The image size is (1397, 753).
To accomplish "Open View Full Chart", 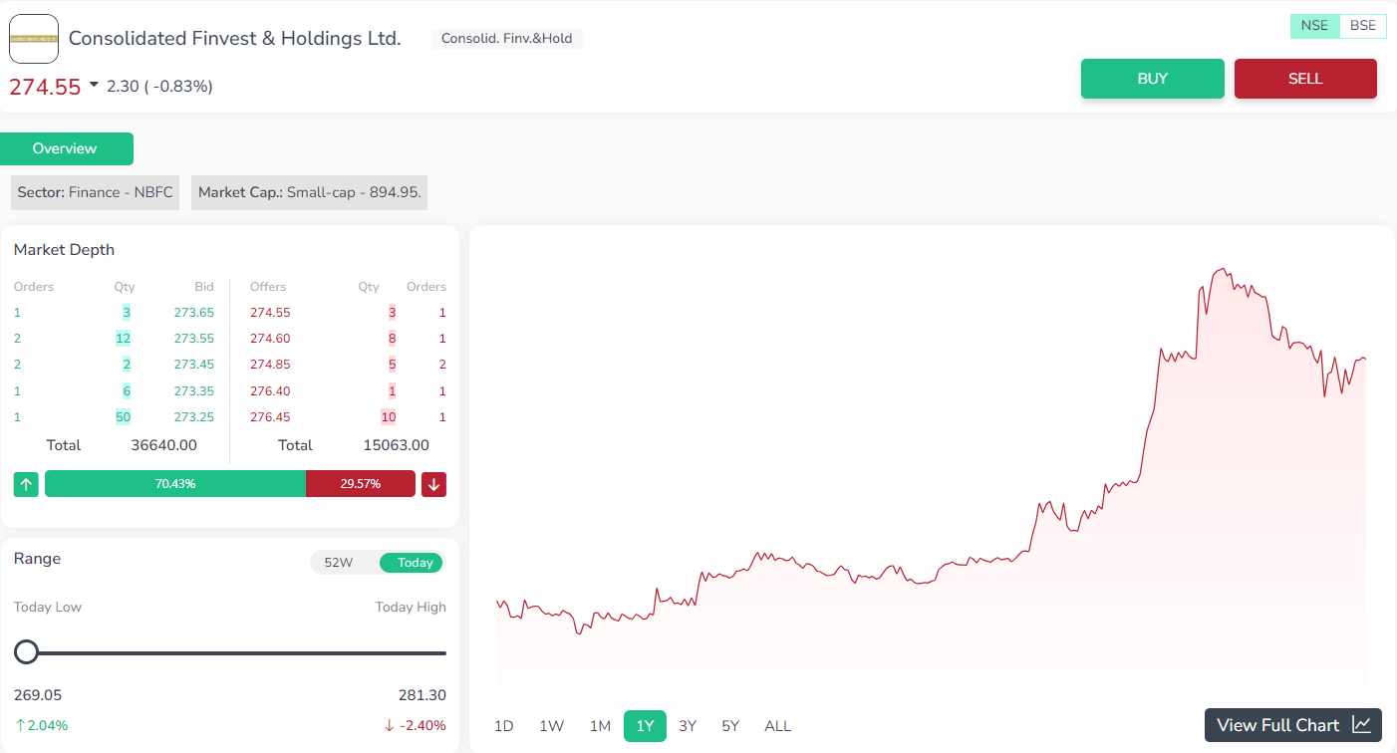I will (1293, 725).
